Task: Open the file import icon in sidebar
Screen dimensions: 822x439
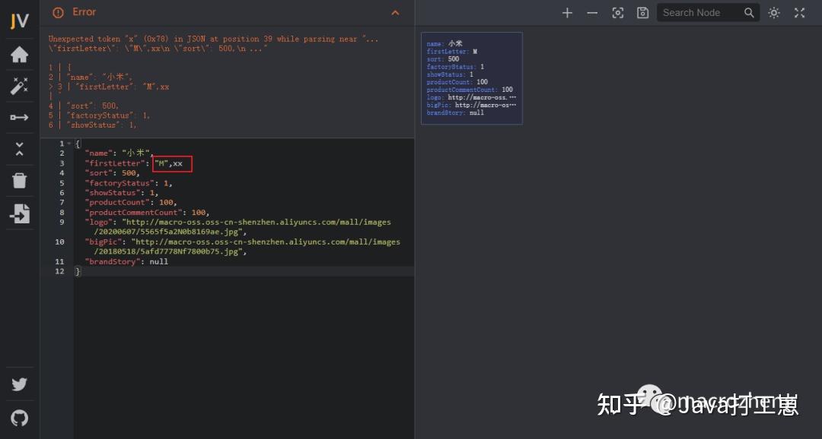Action: [19, 213]
